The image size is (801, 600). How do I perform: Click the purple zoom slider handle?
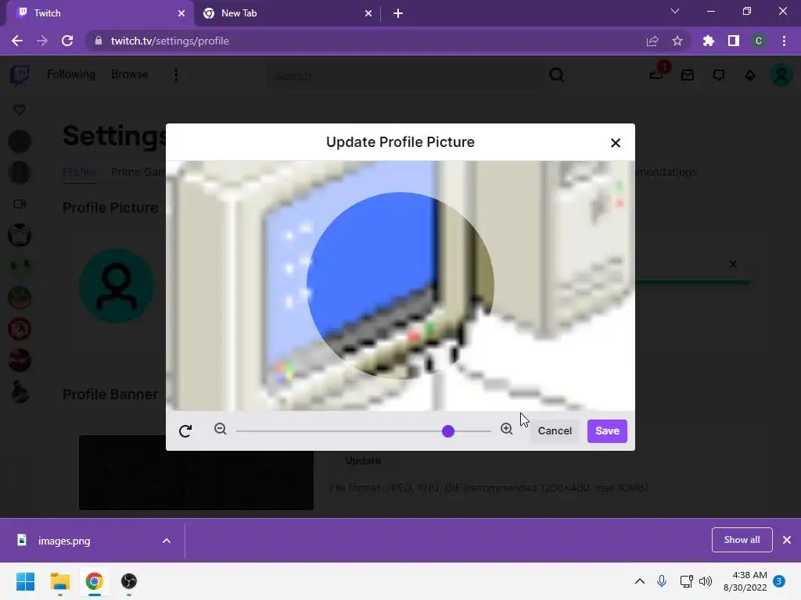click(x=448, y=431)
